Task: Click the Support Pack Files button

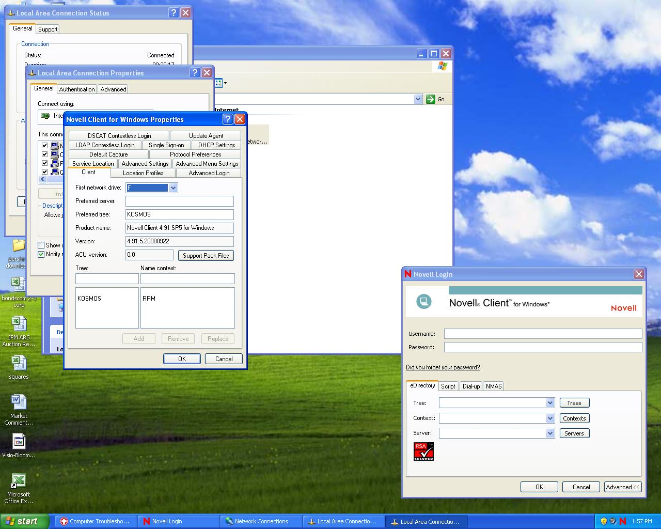Action: click(x=206, y=255)
